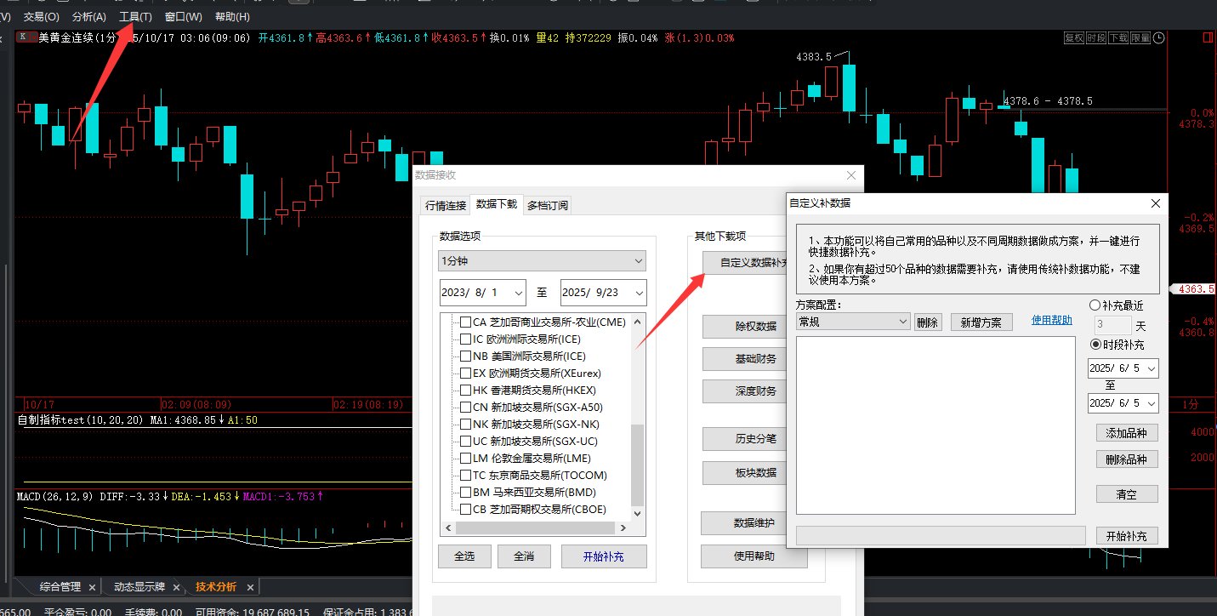Image resolution: width=1217 pixels, height=616 pixels.
Task: Click the 下载 icon above the chart
Action: 1118,38
